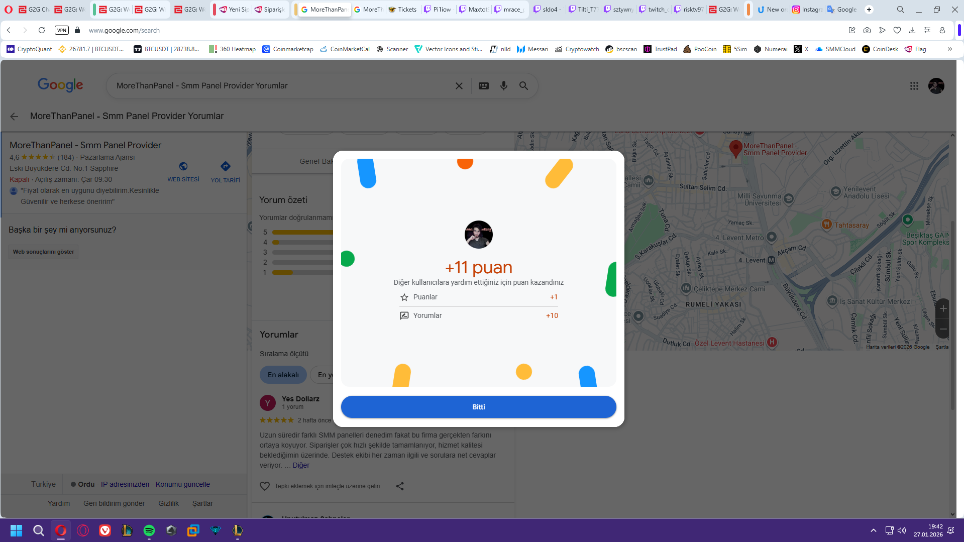
Task: Zoom in on the map
Action: [943, 308]
